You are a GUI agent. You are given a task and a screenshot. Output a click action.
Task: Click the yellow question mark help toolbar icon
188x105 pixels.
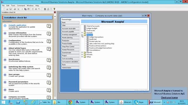[54, 9]
